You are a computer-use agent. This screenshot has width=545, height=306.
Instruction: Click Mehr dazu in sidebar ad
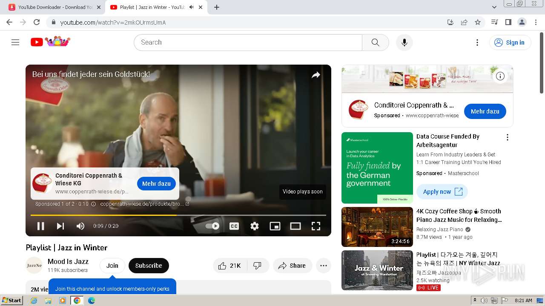(x=485, y=111)
